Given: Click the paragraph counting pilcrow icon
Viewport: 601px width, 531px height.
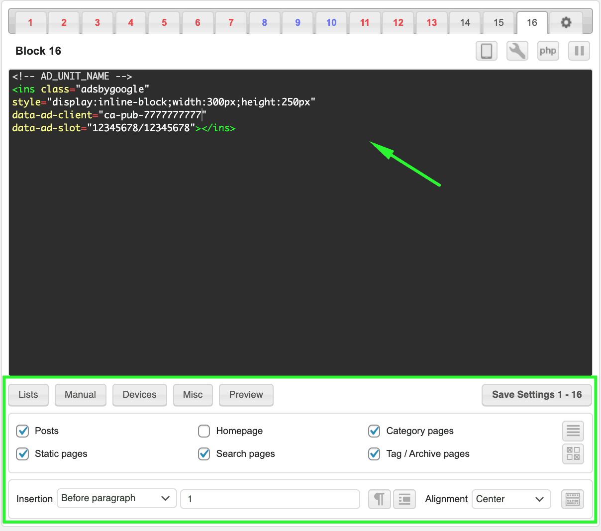Looking at the screenshot, I should (380, 499).
